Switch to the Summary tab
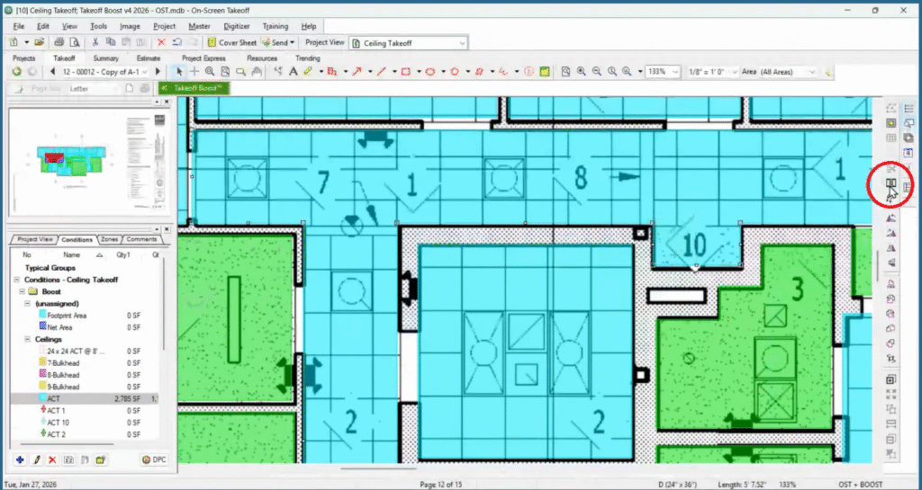Viewport: 922px width, 490px height. pos(106,58)
